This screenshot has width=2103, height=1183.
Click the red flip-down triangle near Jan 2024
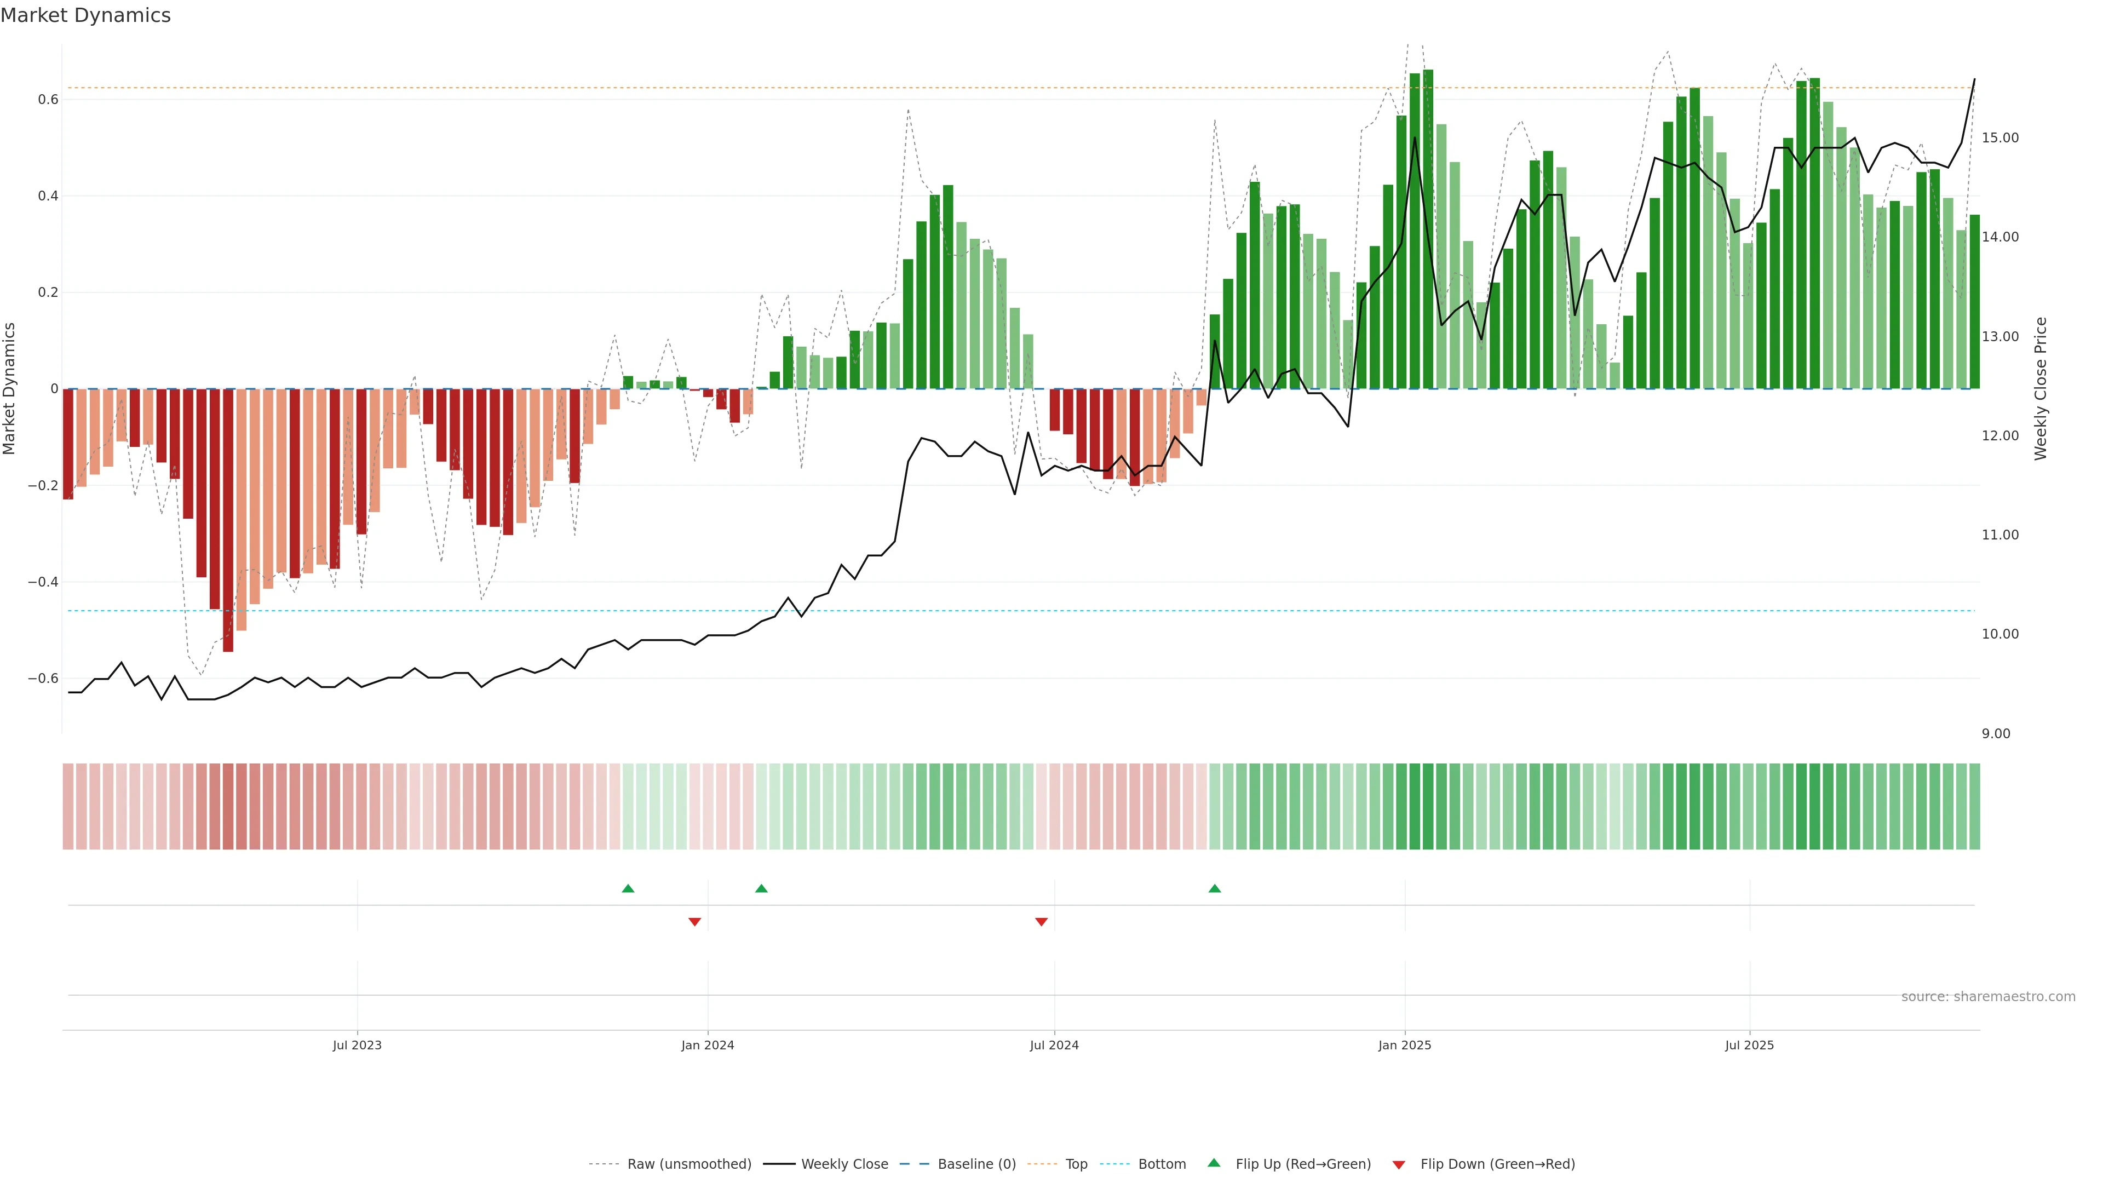point(695,922)
